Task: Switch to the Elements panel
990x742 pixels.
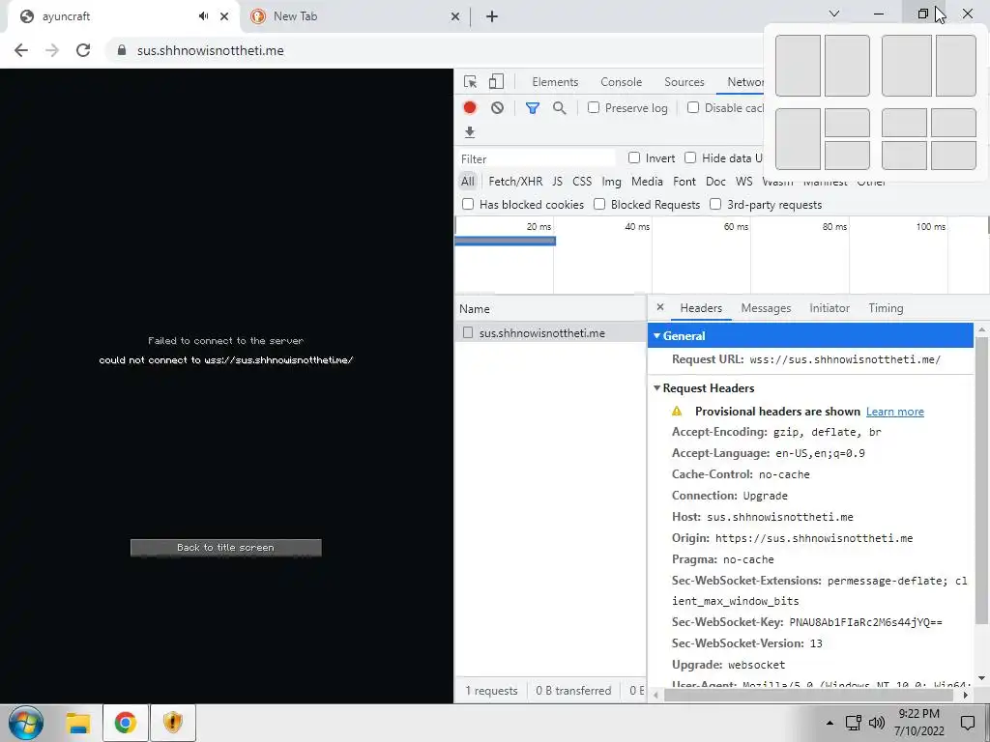Action: coord(555,82)
